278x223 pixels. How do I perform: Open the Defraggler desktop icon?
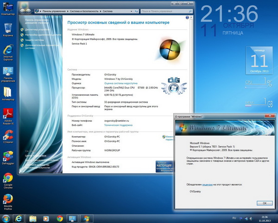click(x=8, y=157)
